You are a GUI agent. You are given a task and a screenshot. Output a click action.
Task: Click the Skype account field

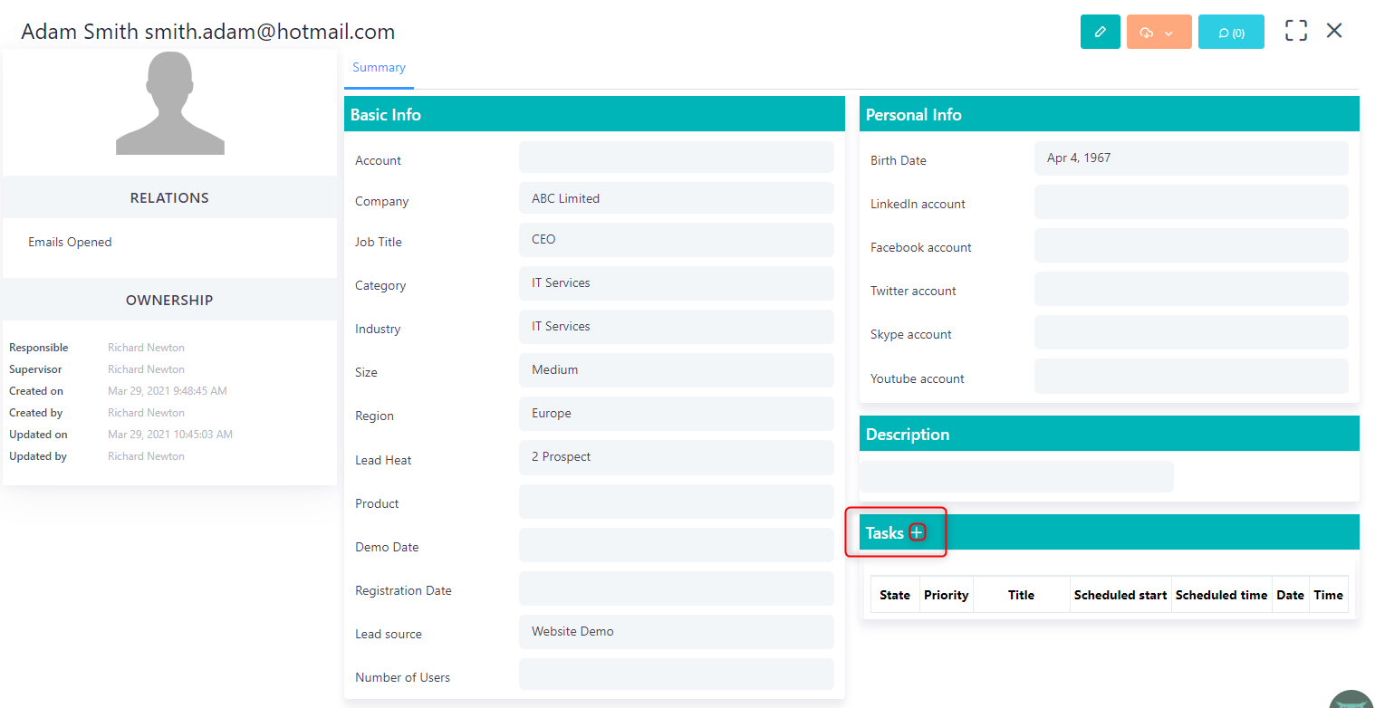click(1191, 332)
